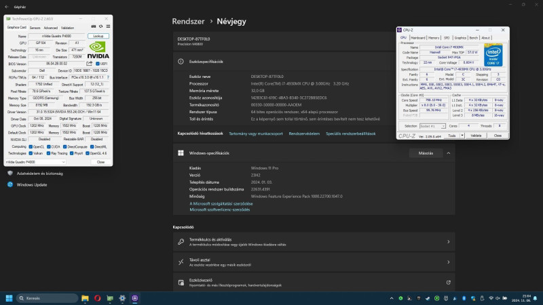Click the CPU-Z Validate button
The image size is (543, 305).
[x=476, y=136]
